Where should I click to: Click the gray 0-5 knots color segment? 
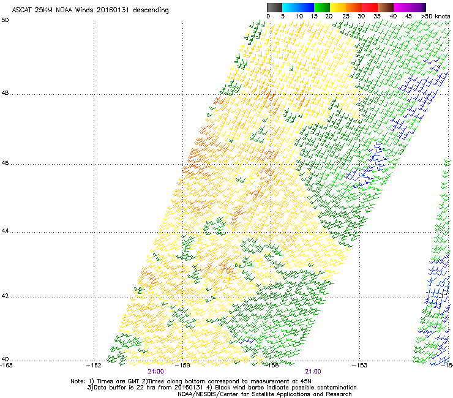pyautogui.click(x=274, y=7)
